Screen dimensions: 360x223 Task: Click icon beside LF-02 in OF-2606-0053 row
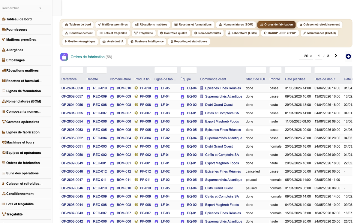[x=156, y=130]
